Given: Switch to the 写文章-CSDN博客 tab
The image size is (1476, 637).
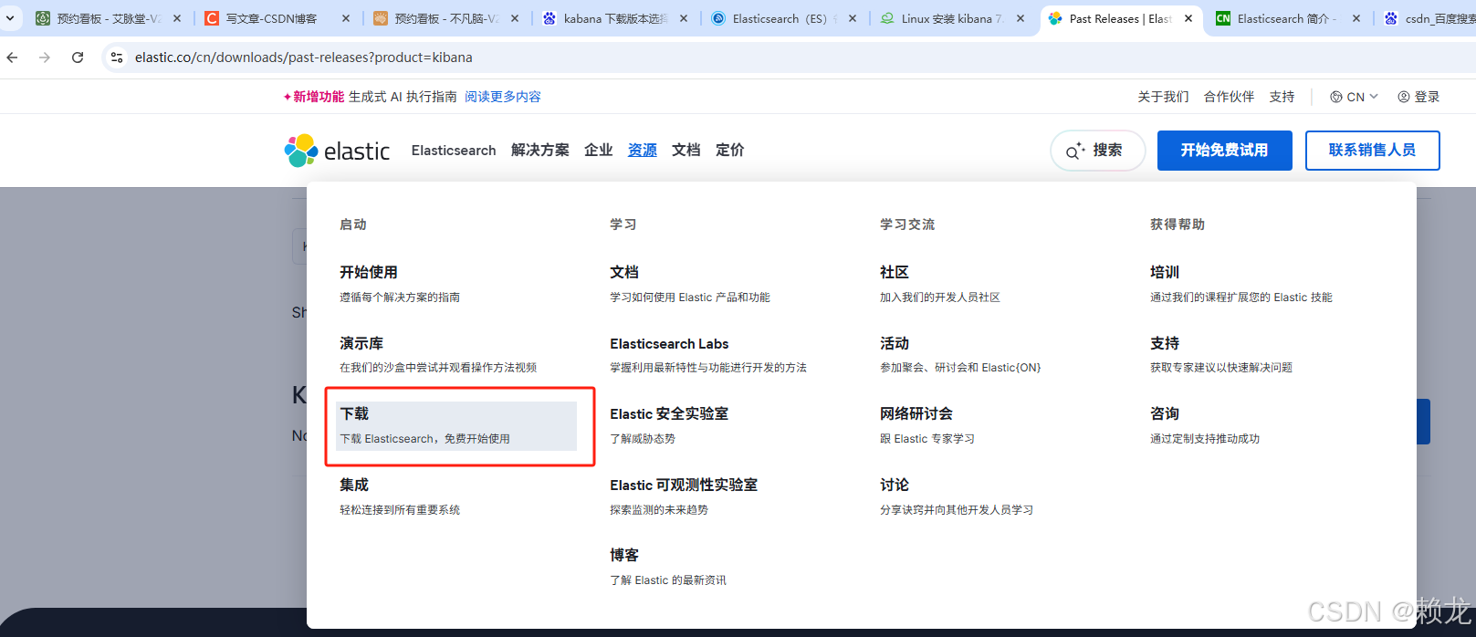Looking at the screenshot, I should pos(271,18).
